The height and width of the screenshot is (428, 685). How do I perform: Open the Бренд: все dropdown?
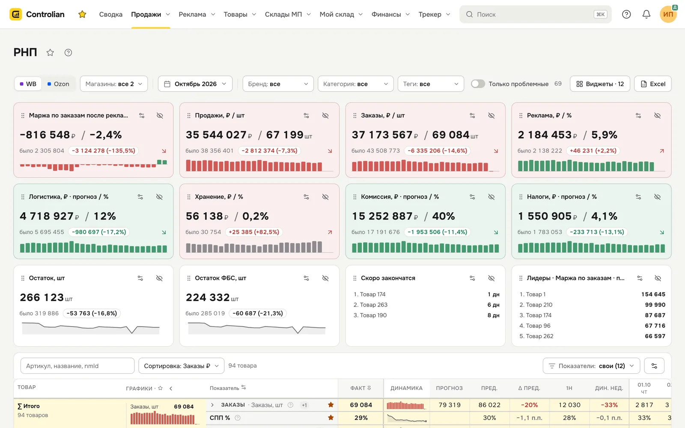tap(278, 84)
